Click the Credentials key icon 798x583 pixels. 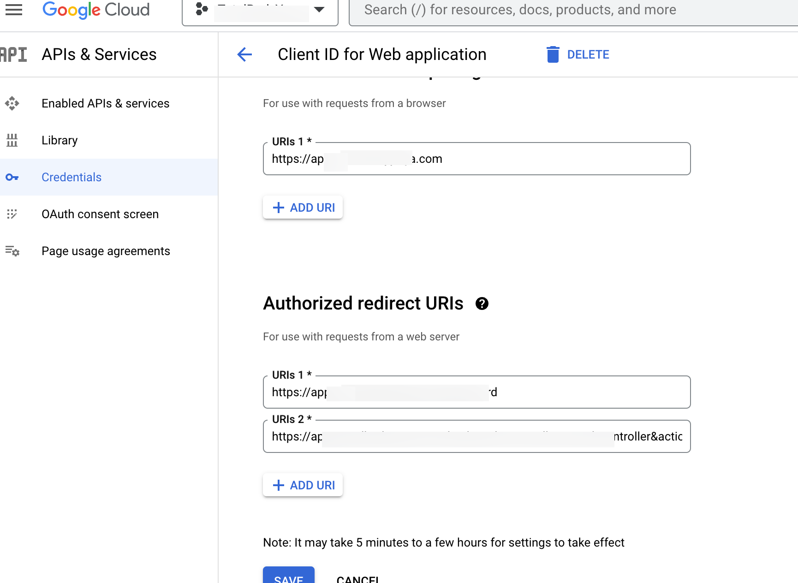tap(12, 177)
